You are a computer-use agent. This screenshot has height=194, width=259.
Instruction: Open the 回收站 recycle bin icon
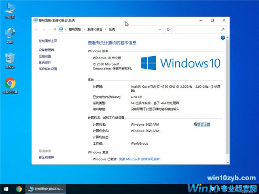10,61
